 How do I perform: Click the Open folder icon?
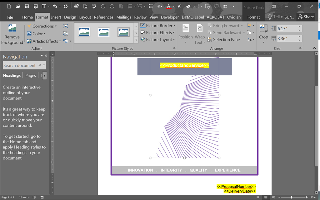point(18,7)
